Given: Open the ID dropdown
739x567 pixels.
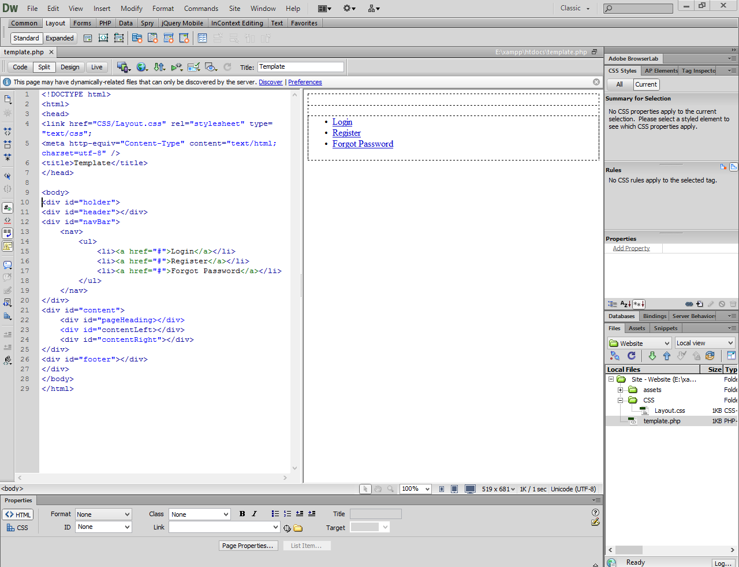Looking at the screenshot, I should (103, 527).
